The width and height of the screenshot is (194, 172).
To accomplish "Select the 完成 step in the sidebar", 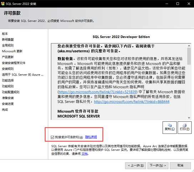I will [5, 110].
